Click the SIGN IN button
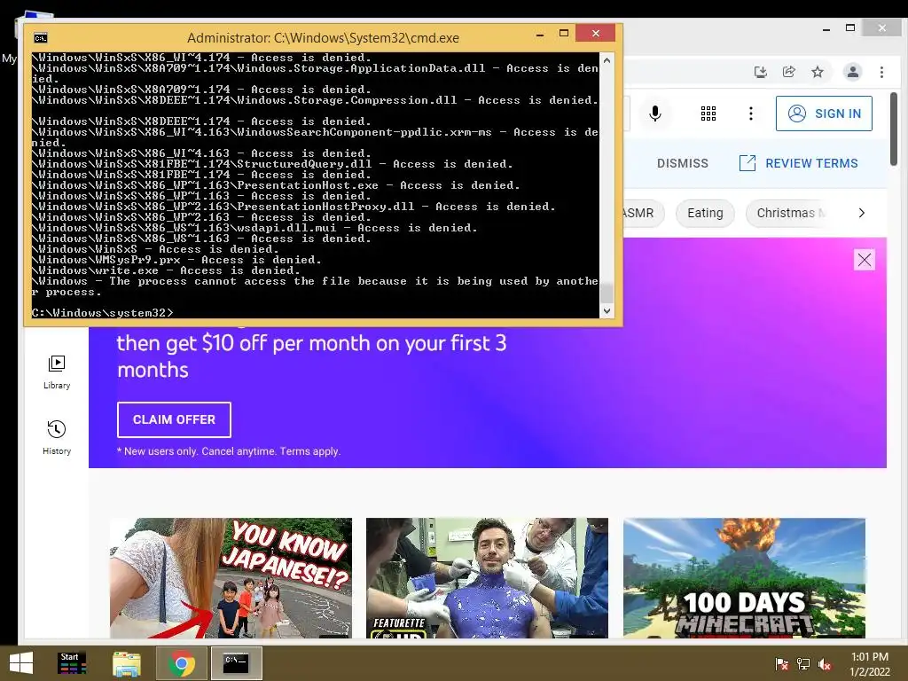Image resolution: width=908 pixels, height=681 pixels. pos(824,113)
